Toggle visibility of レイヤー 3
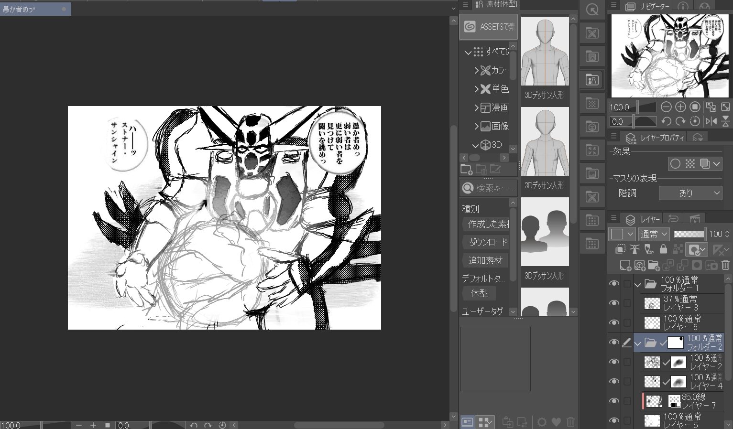This screenshot has width=733, height=429. [x=614, y=303]
